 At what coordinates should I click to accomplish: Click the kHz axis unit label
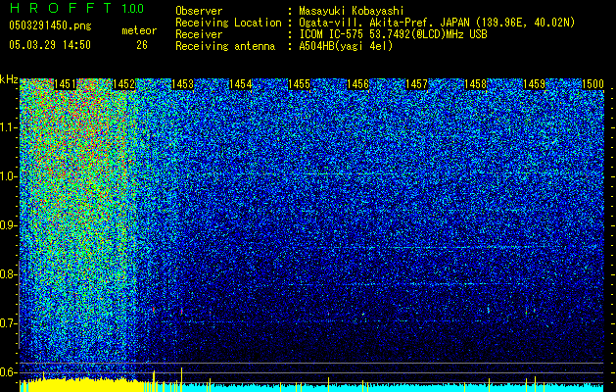point(9,79)
